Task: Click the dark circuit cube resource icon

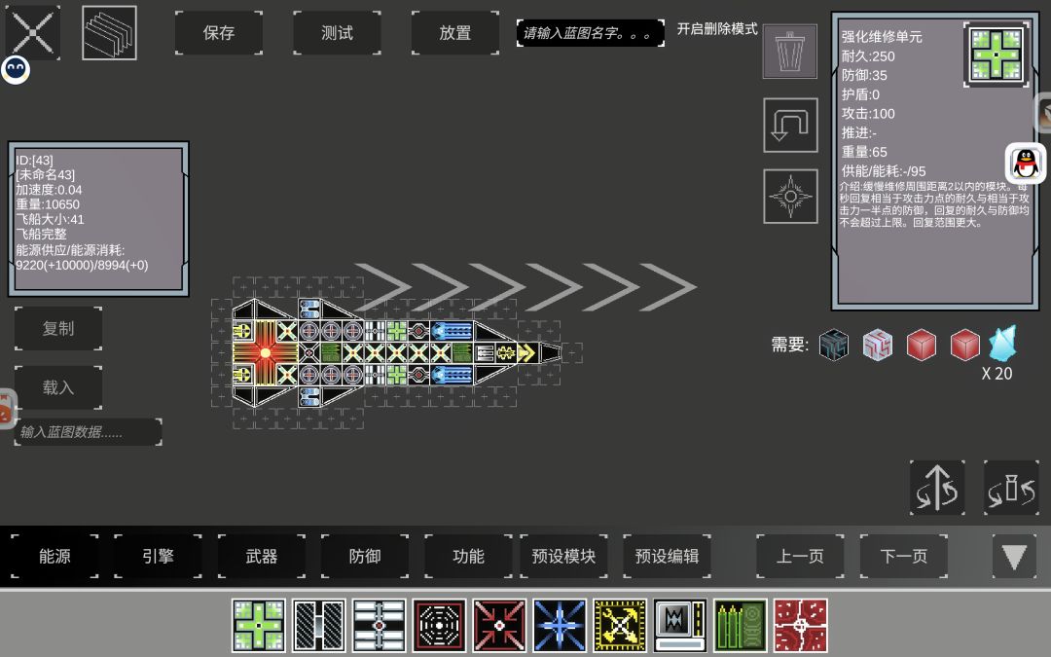Action: pyautogui.click(x=834, y=346)
